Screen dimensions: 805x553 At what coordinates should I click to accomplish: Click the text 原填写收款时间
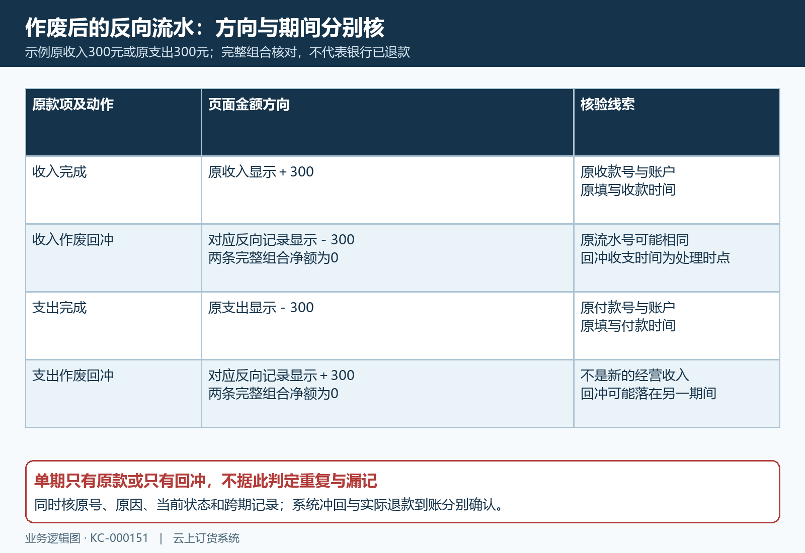point(627,190)
